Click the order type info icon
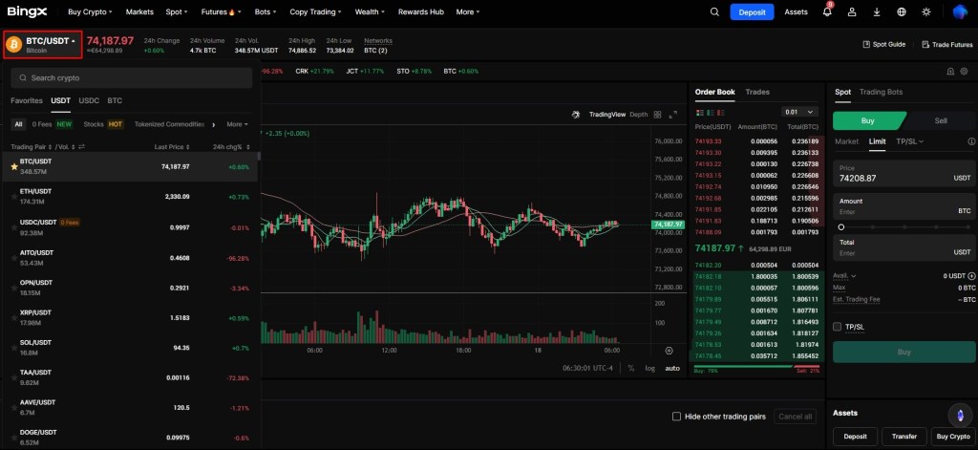 (x=971, y=141)
